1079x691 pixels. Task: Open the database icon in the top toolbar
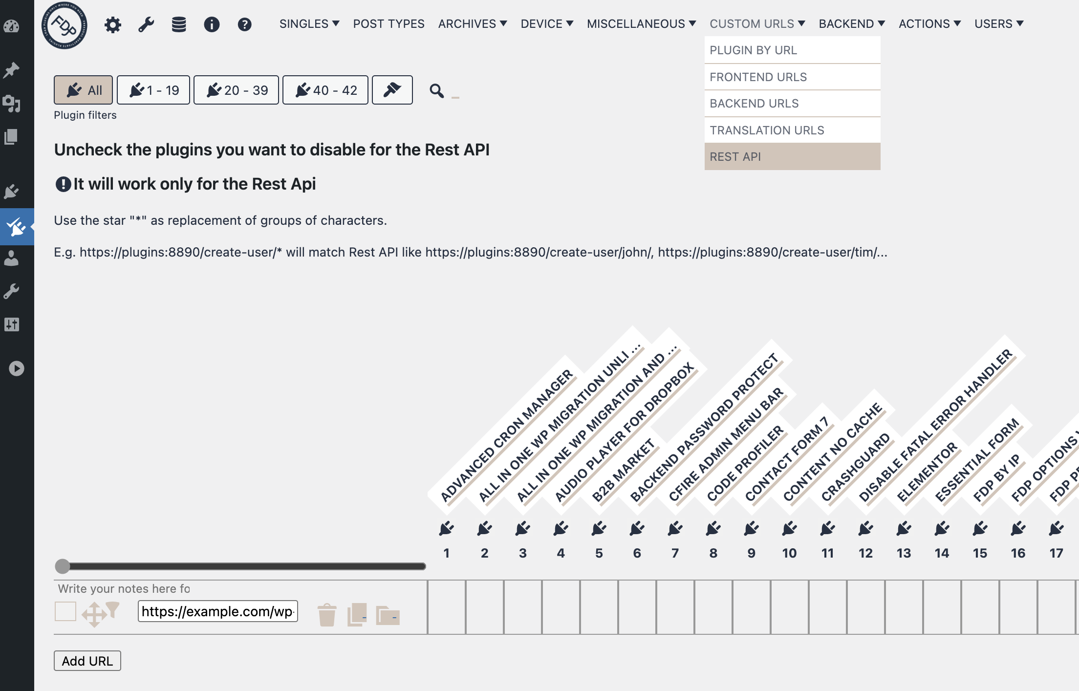click(x=179, y=24)
